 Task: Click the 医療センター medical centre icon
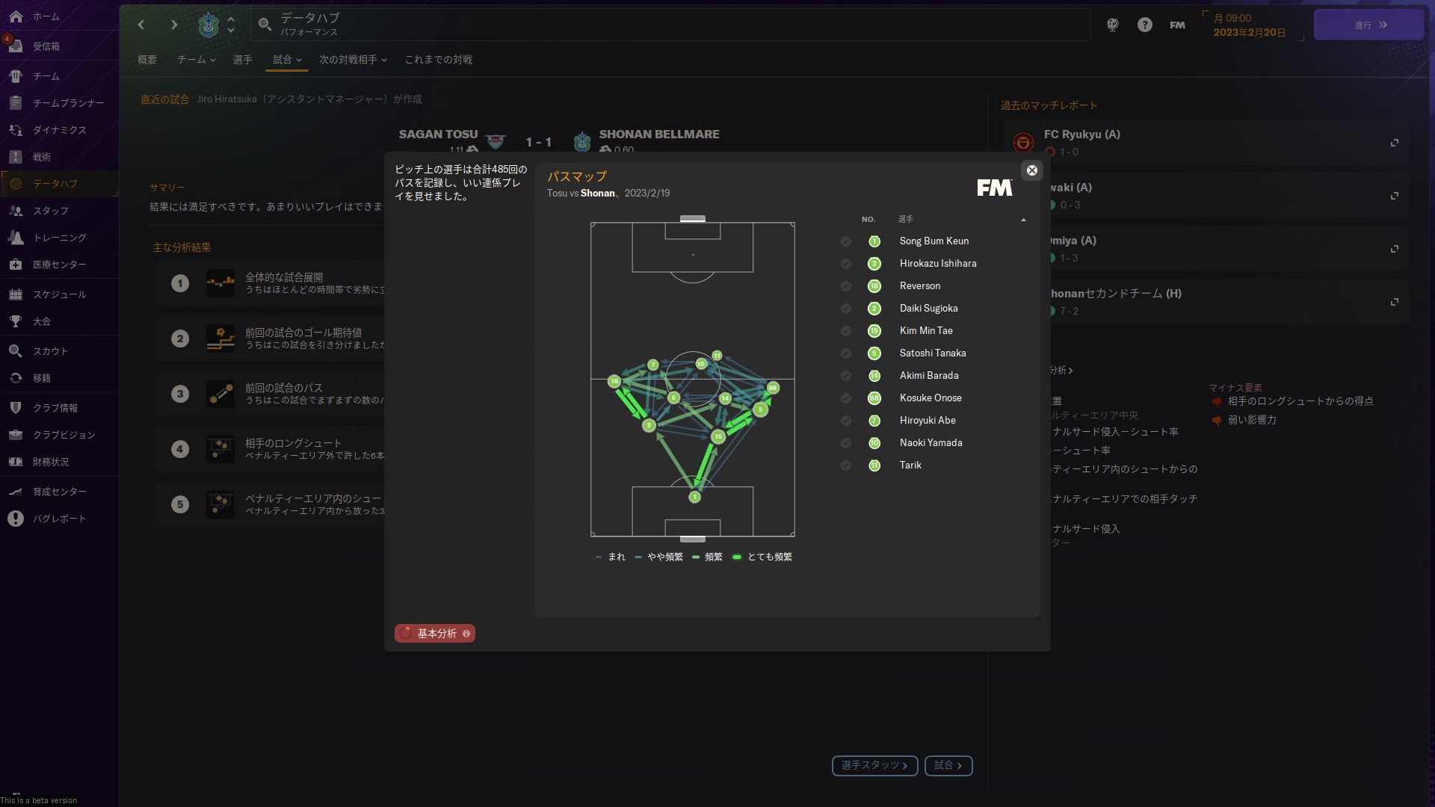[16, 264]
